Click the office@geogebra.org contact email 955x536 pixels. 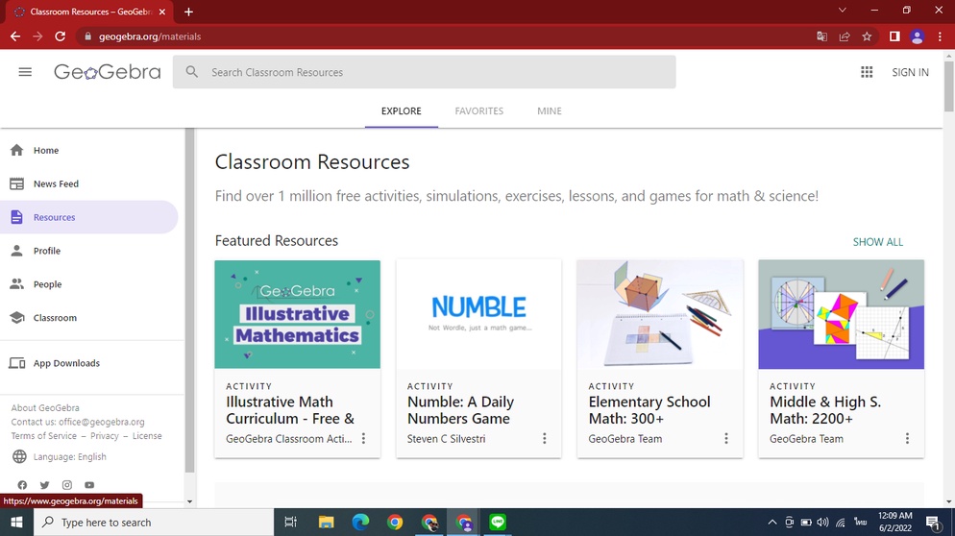click(102, 422)
